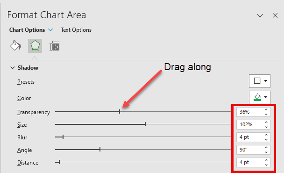Click the Blur slider handle
Viewport: 284px width, 173px height.
(63, 137)
